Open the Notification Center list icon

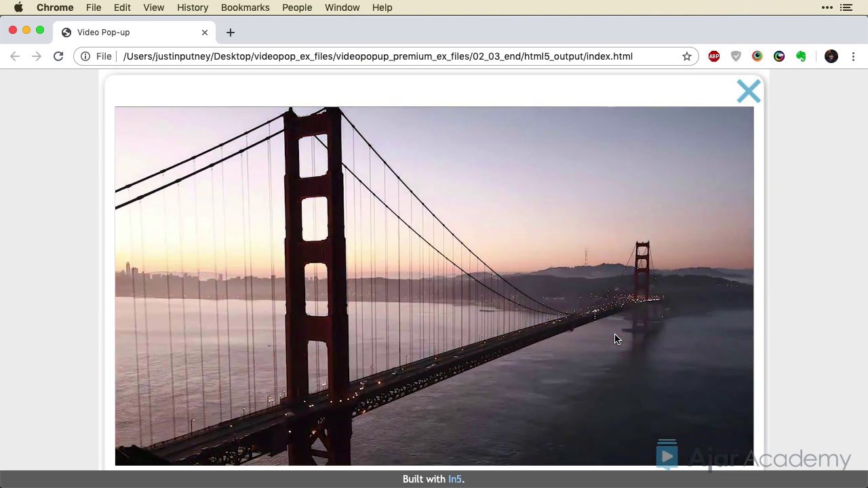(x=846, y=7)
